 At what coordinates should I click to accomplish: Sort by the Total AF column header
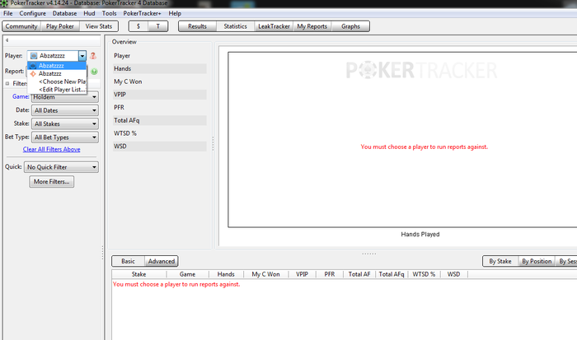(x=359, y=274)
